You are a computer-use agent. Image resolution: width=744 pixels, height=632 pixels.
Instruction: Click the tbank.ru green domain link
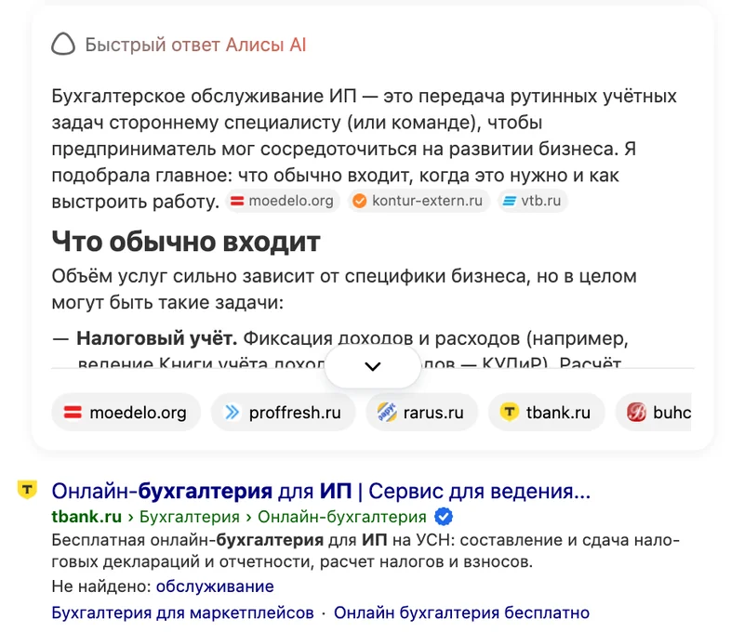pos(86,517)
